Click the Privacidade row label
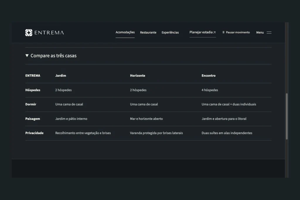Image resolution: width=300 pixels, height=200 pixels. [x=35, y=133]
